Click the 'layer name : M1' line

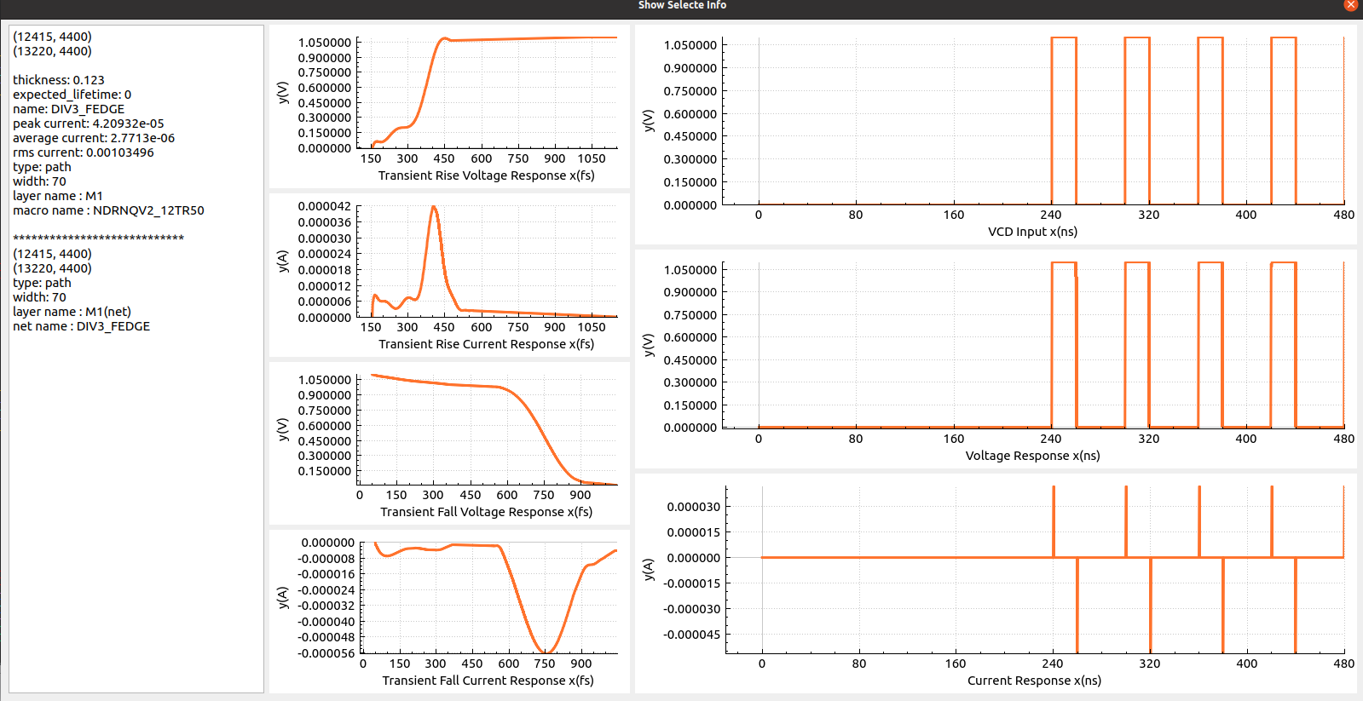click(x=58, y=196)
